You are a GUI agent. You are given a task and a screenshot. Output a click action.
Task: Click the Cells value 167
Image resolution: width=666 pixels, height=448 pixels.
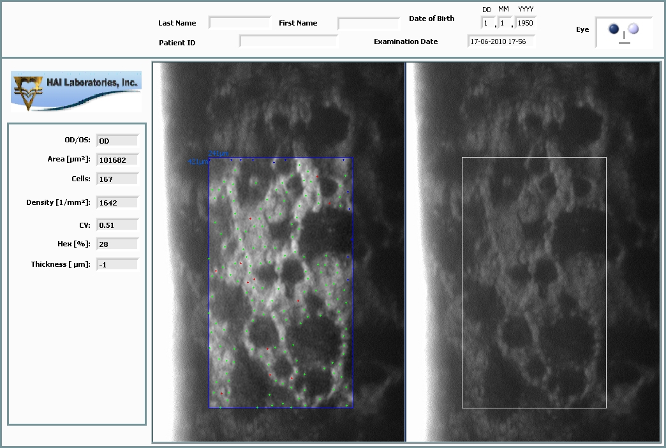(117, 179)
